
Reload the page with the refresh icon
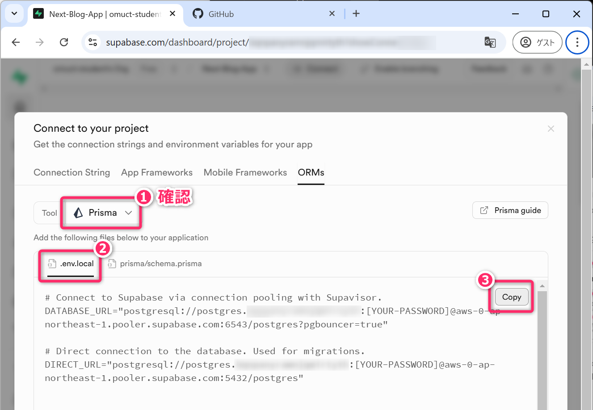(64, 42)
